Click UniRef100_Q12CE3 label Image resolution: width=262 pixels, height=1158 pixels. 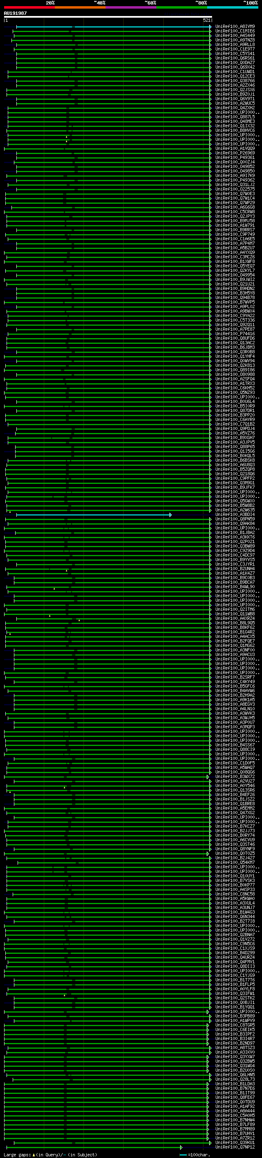tap(235, 76)
